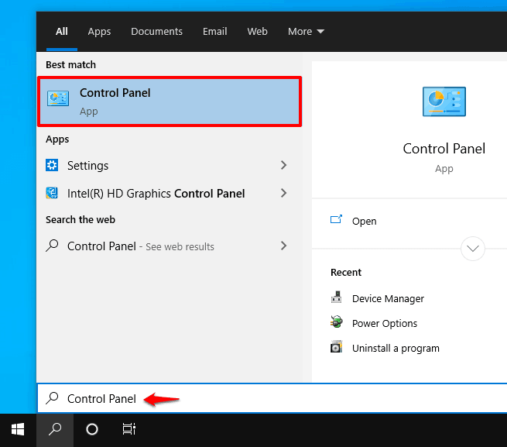Expand the web results arrow for Control Panel
The height and width of the screenshot is (447, 507).
pos(283,246)
